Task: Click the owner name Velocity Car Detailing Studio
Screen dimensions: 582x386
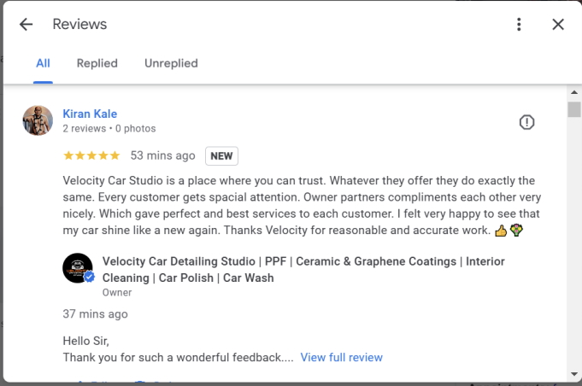Action: [303, 269]
